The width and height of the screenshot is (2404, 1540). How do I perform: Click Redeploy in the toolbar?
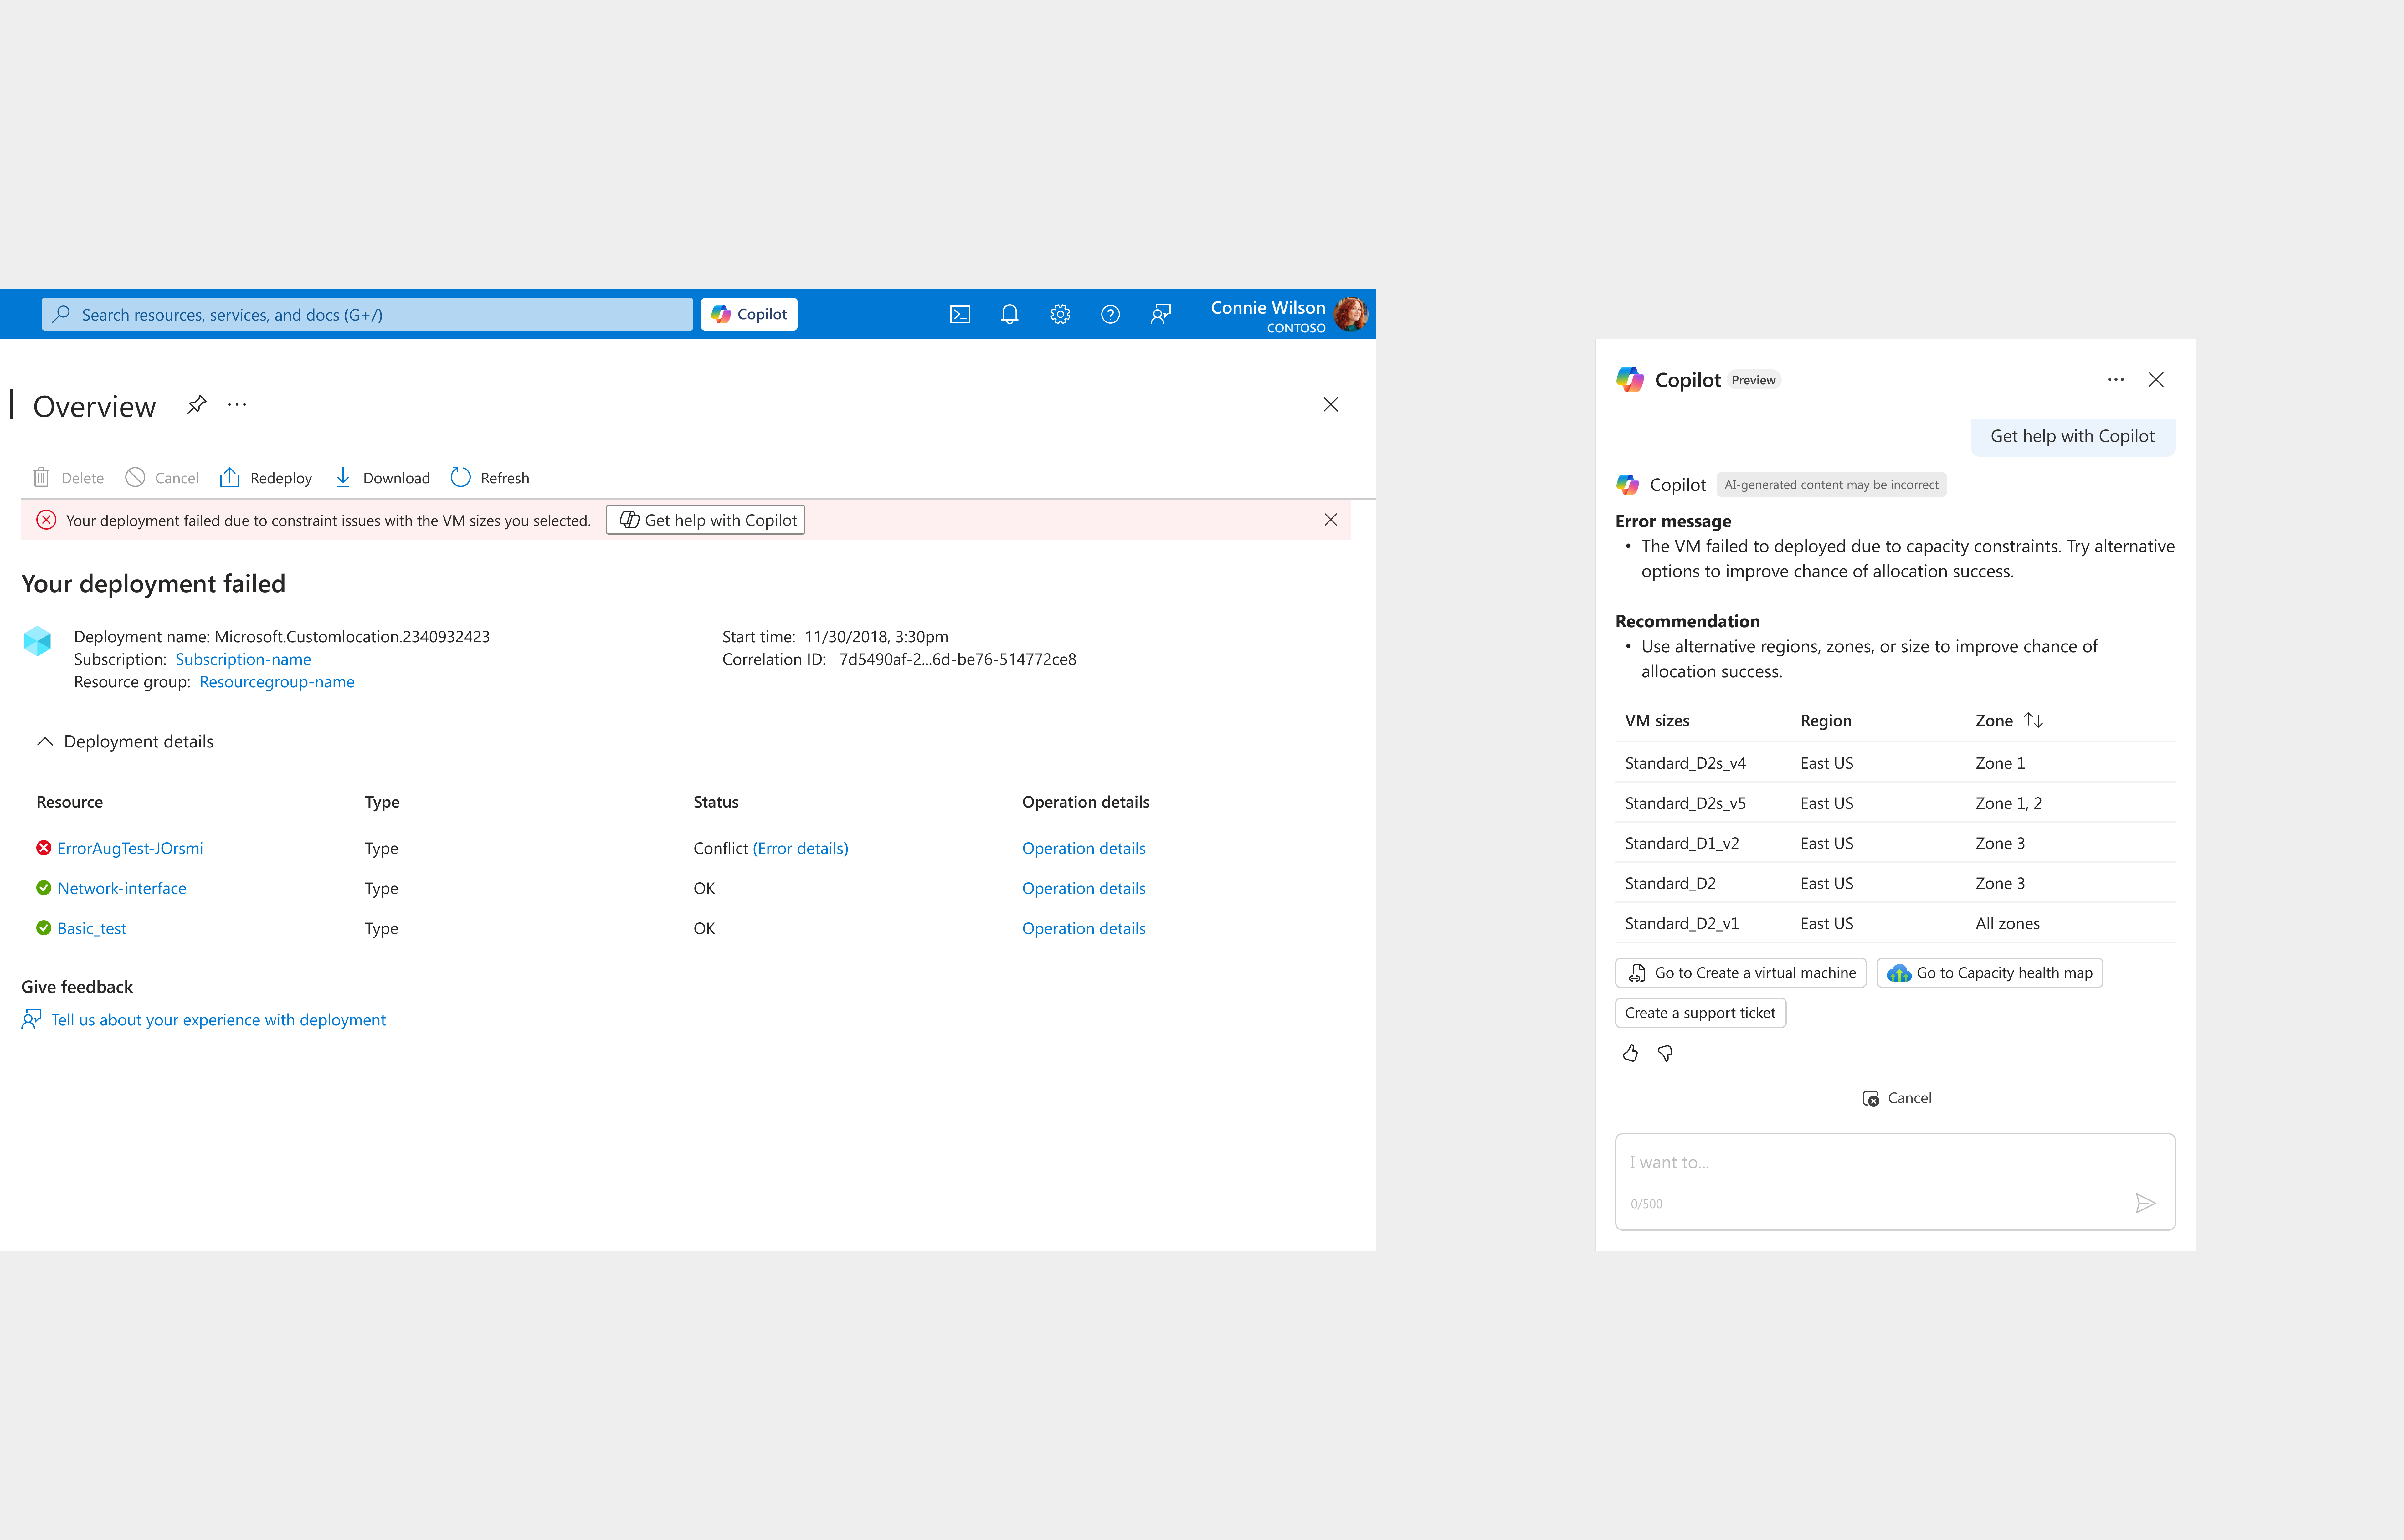[x=266, y=478]
